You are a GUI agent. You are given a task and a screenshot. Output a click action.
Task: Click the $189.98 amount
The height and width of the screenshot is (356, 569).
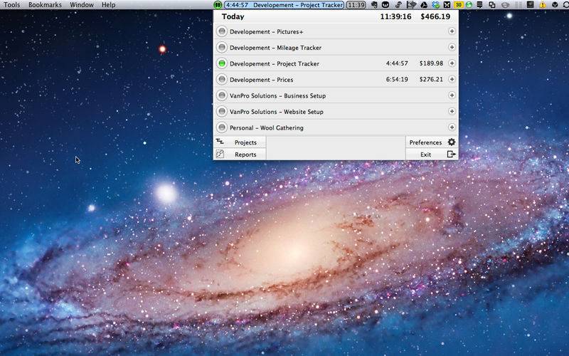coord(431,63)
